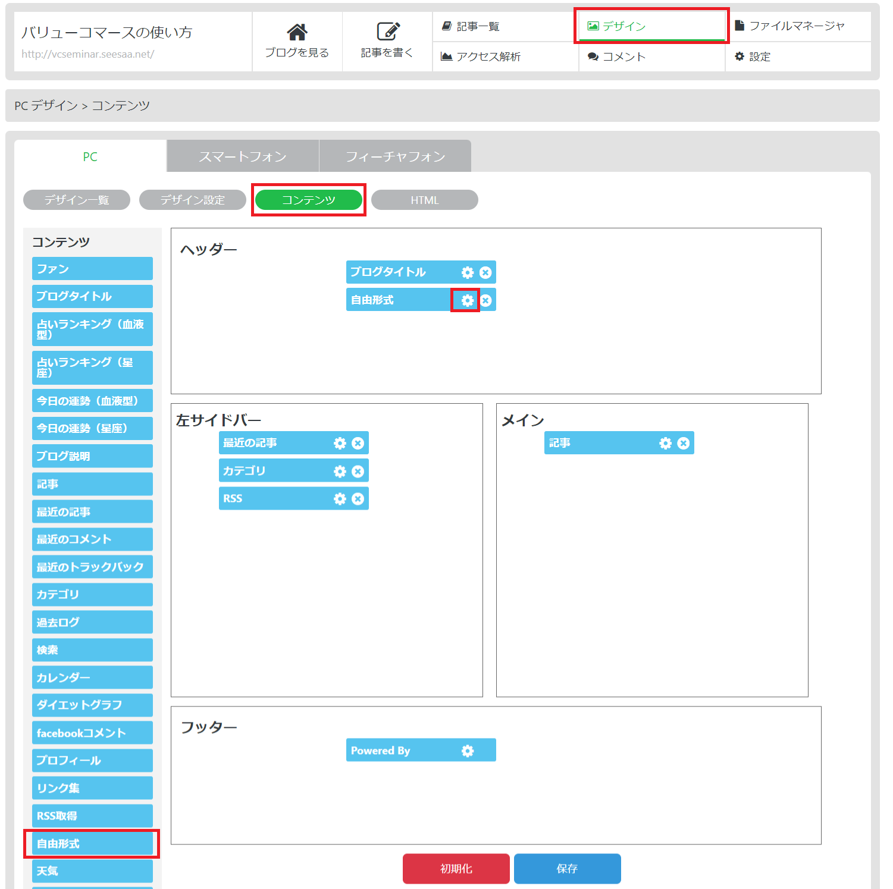Click gear icon on 最近の記事 sidebar block
The image size is (893, 889).
pyautogui.click(x=340, y=443)
